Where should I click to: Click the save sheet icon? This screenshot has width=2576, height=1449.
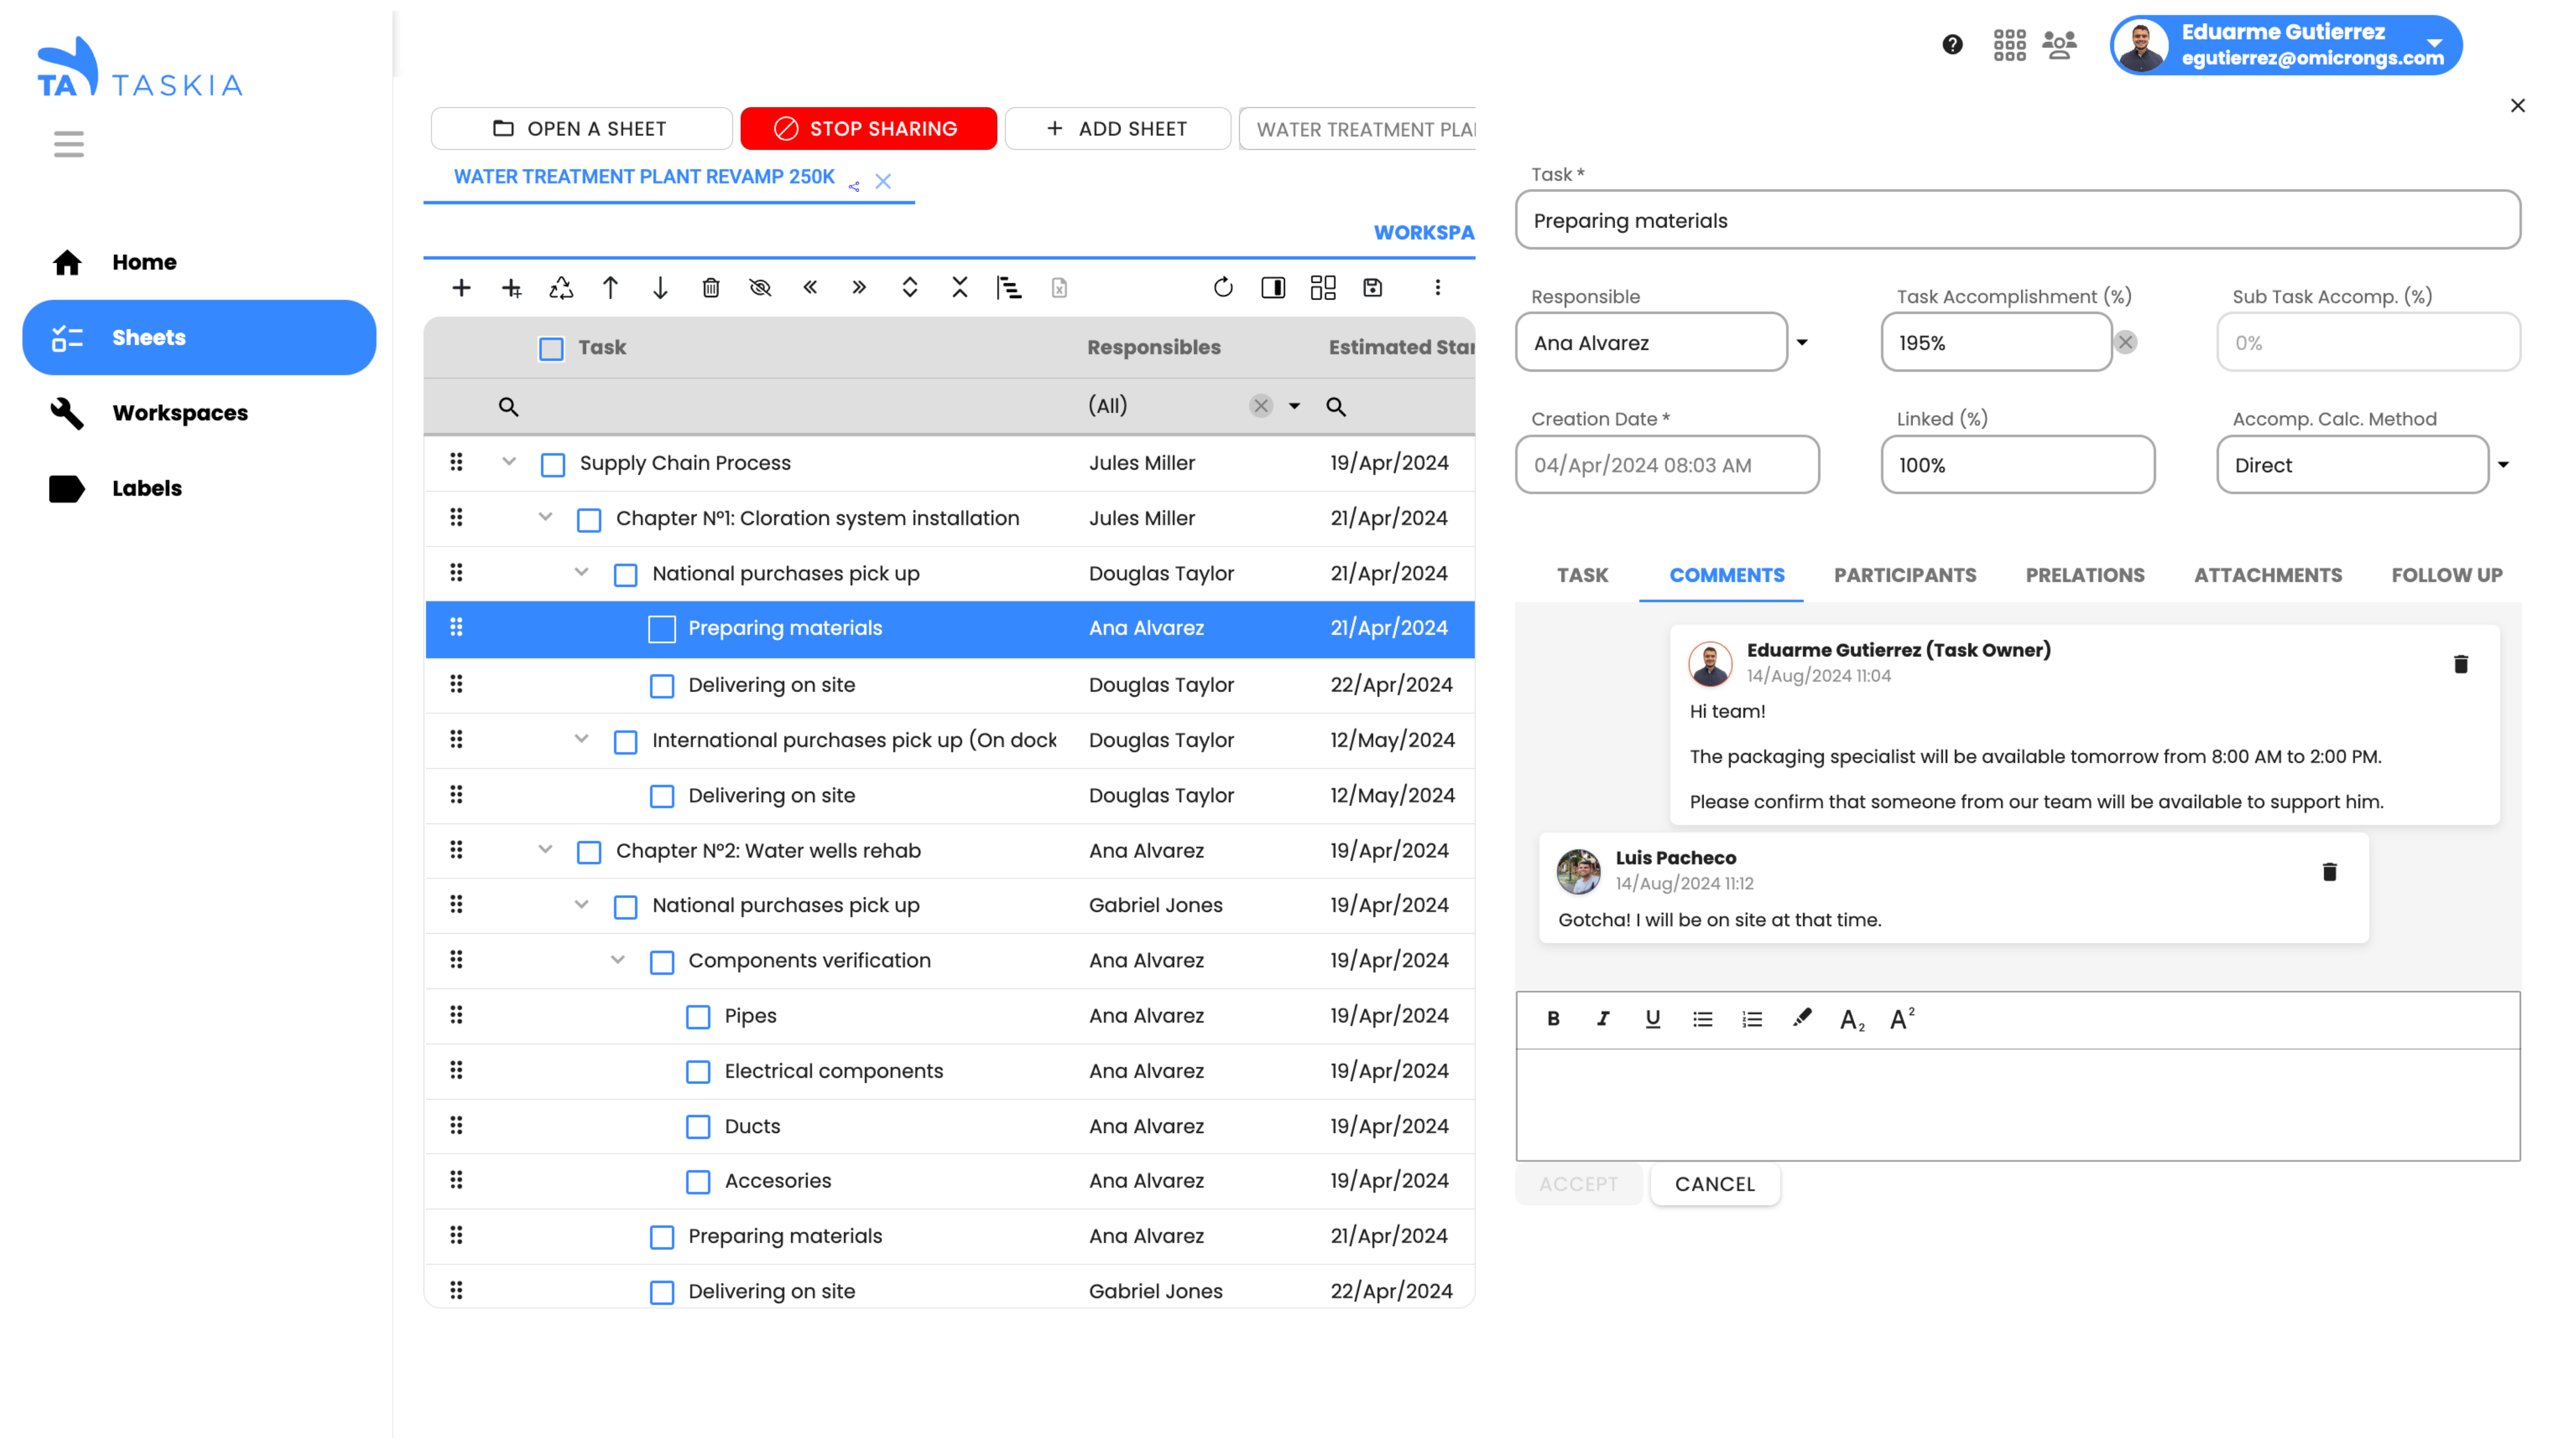pos(1373,288)
